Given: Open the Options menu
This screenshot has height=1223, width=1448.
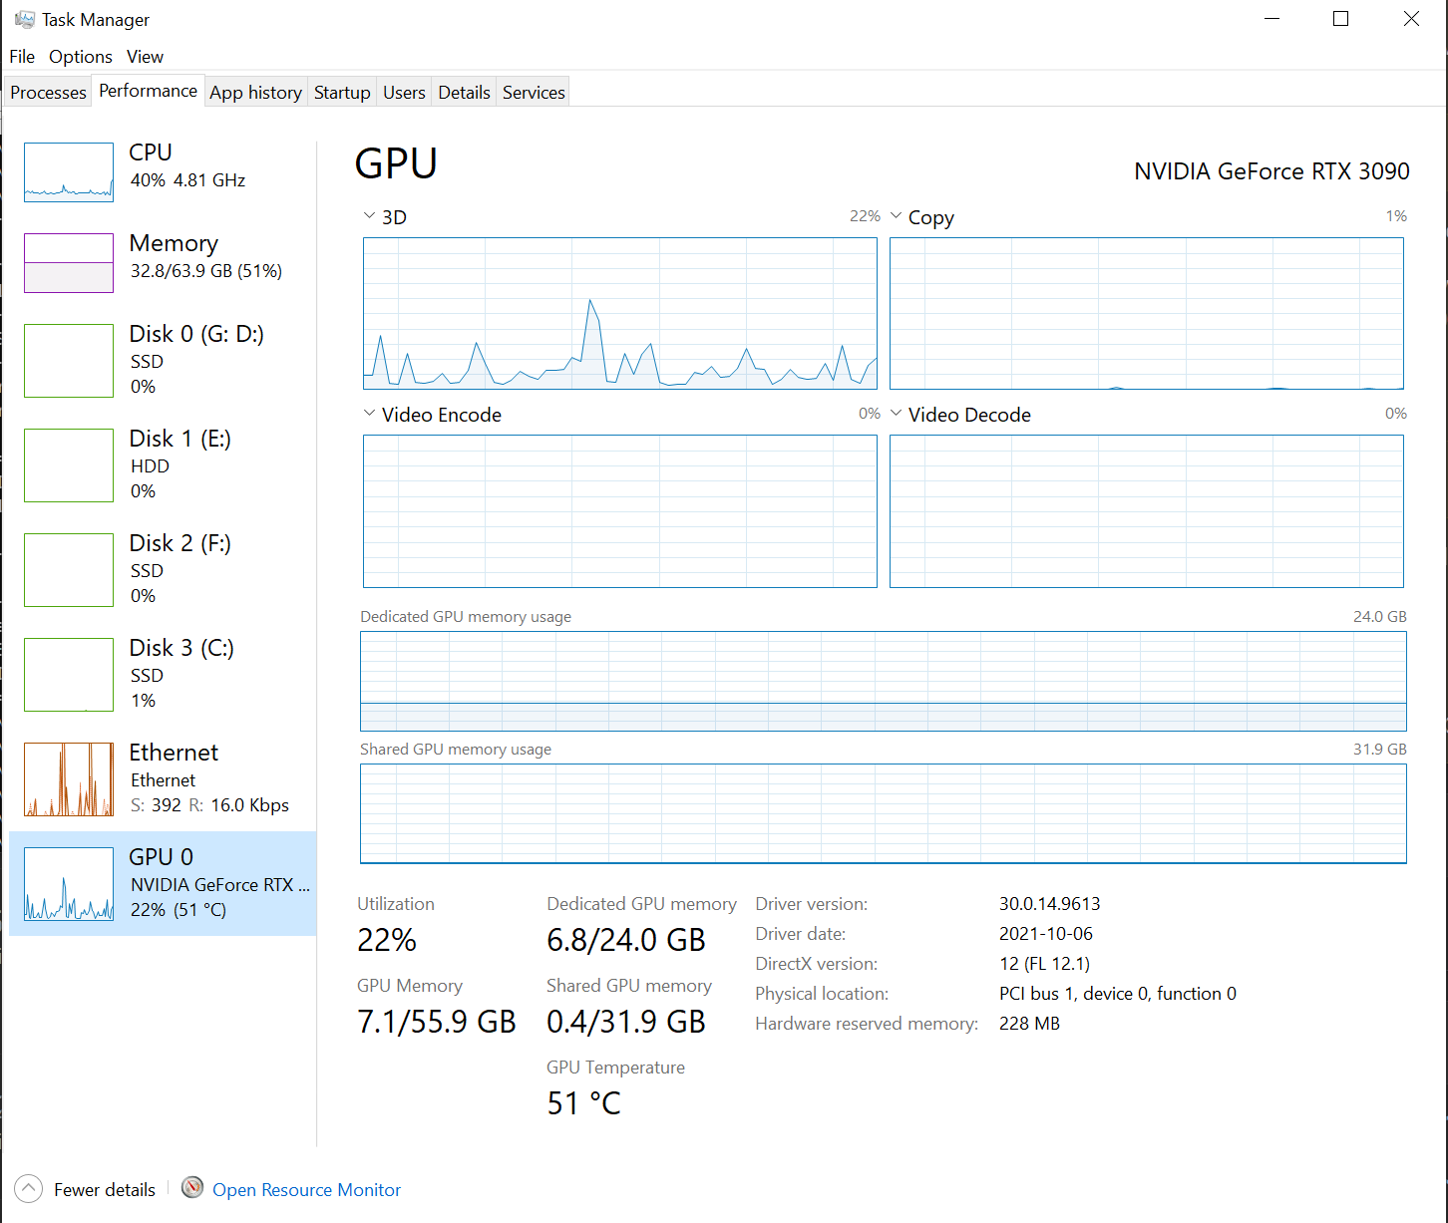Looking at the screenshot, I should click(x=81, y=57).
